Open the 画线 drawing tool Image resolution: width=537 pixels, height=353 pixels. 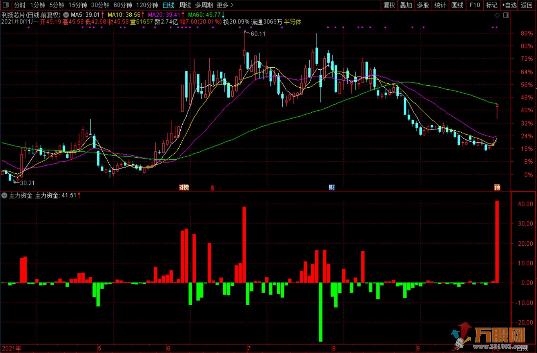tap(457, 5)
